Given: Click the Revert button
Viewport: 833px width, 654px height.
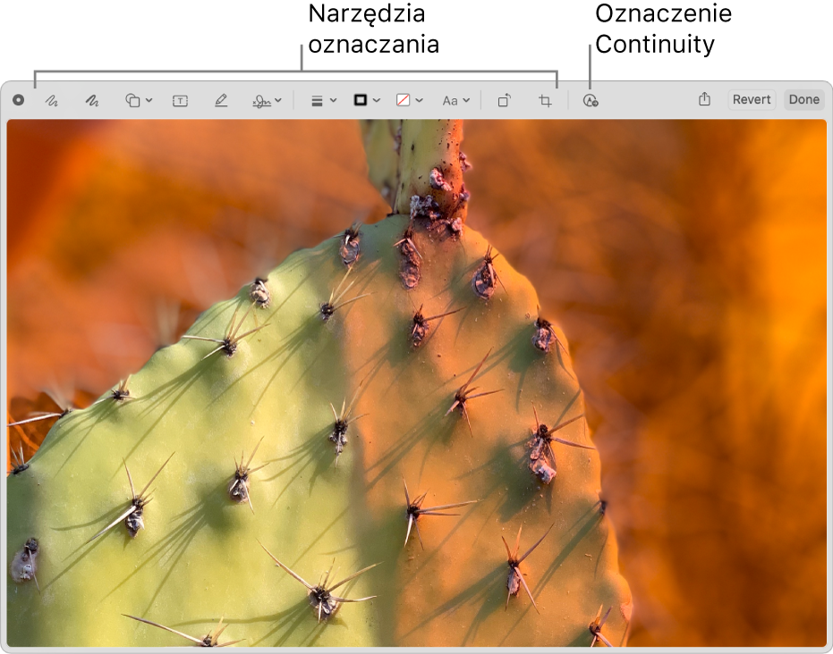Looking at the screenshot, I should pos(752,100).
